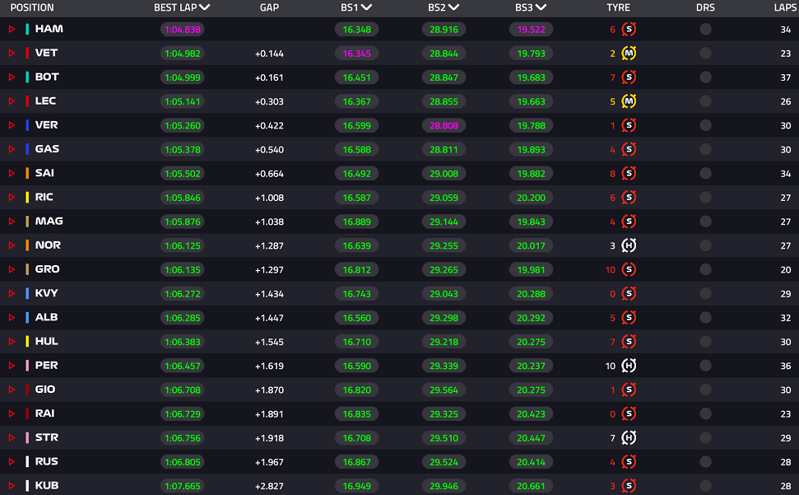Click the soft tyre icon in HAM's row
Viewport: 799px width, 495px height.
629,29
